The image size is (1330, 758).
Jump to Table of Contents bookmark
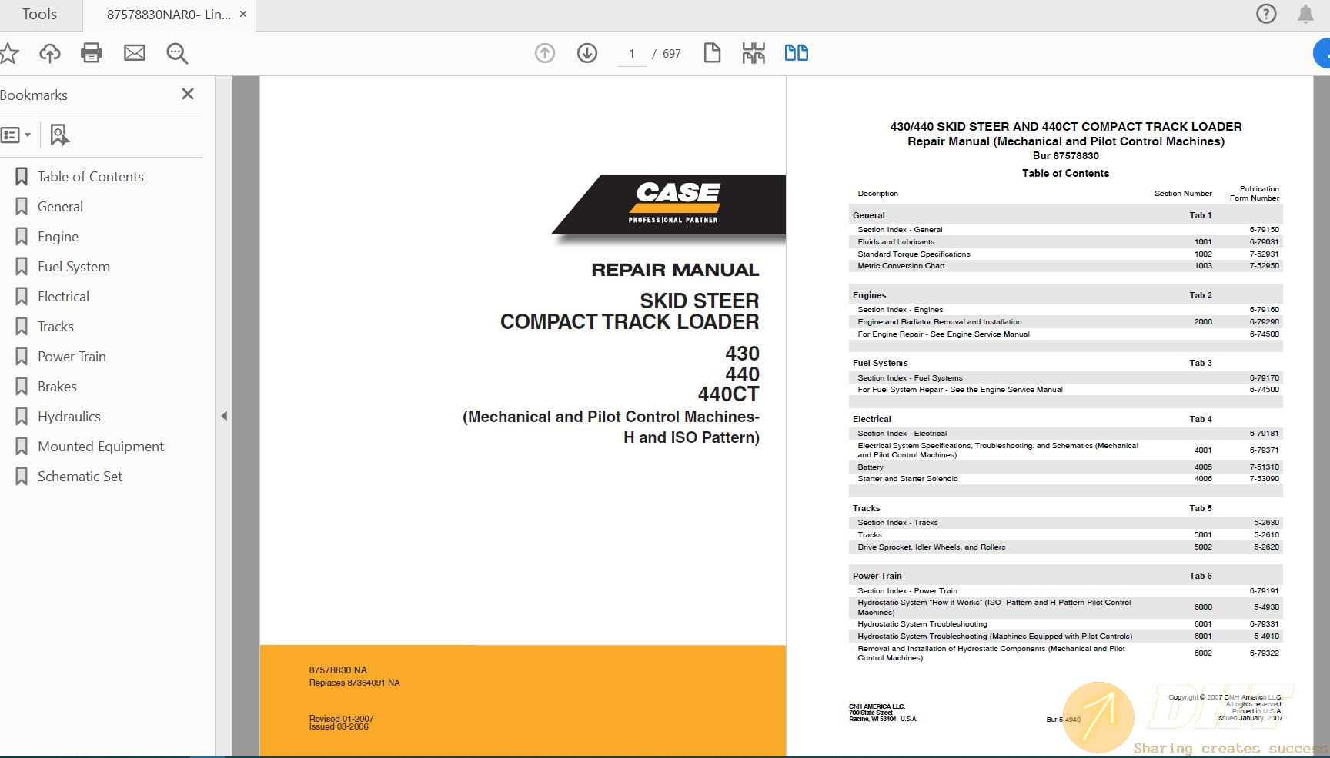click(x=90, y=176)
